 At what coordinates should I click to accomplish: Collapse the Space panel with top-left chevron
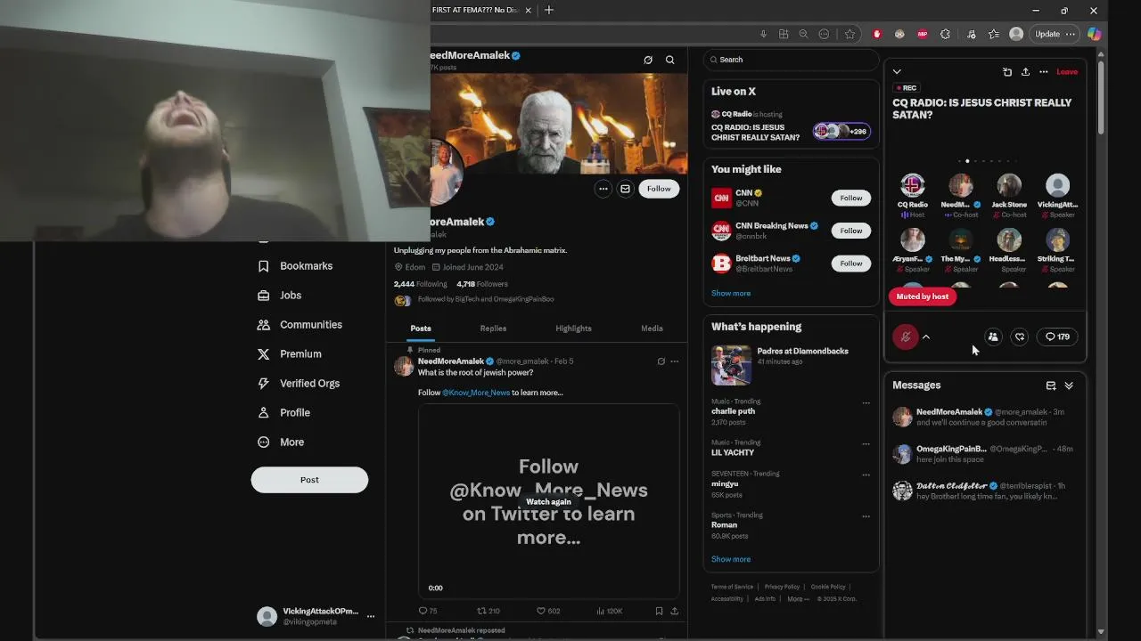[x=897, y=72]
